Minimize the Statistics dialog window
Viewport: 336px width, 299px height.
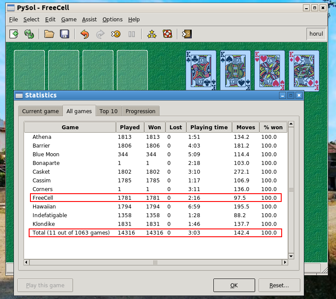coord(283,95)
